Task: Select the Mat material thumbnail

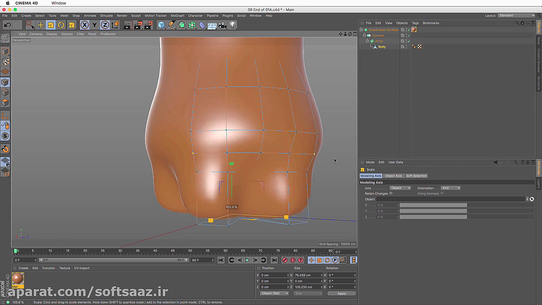Action: click(x=18, y=279)
